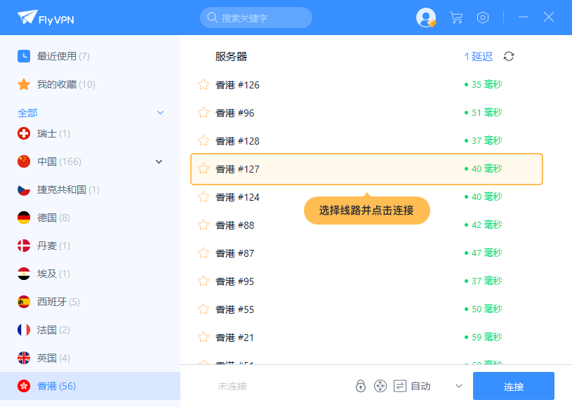This screenshot has height=407, width=572.
Task: Toggle favorite star for 香港 #88
Action: pos(204,225)
